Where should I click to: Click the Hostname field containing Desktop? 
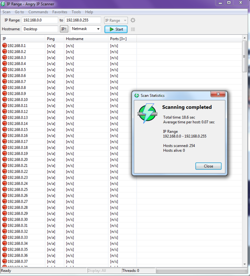(40, 29)
